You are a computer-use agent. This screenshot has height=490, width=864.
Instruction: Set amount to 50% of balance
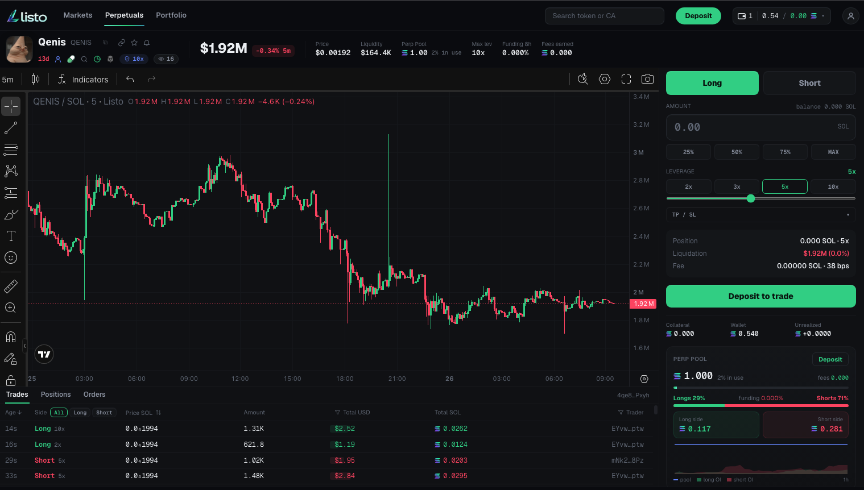click(x=737, y=152)
